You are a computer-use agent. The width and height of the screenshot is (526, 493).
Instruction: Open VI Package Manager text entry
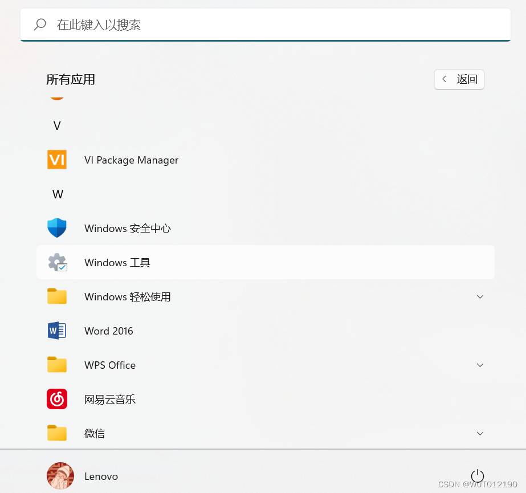click(131, 160)
